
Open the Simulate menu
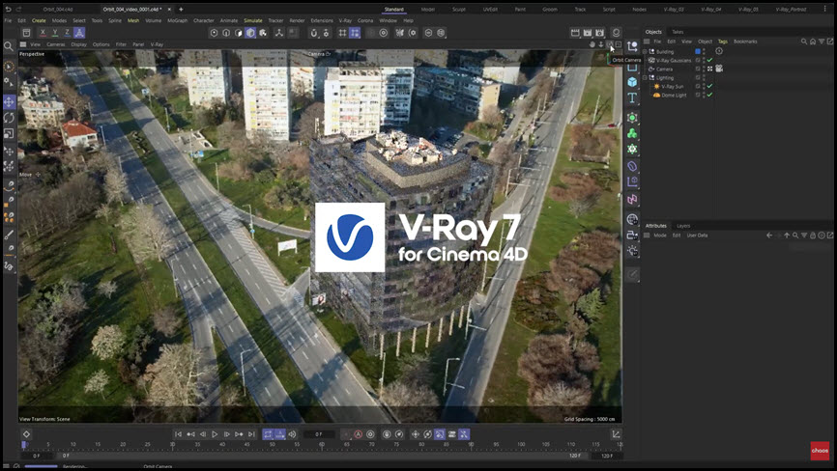pos(253,20)
